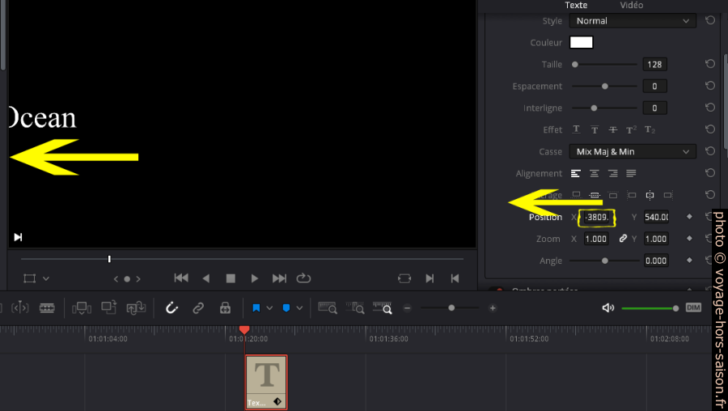The height and width of the screenshot is (411, 728).
Task: Click the Mark In icon under the viewer
Action: click(x=430, y=278)
